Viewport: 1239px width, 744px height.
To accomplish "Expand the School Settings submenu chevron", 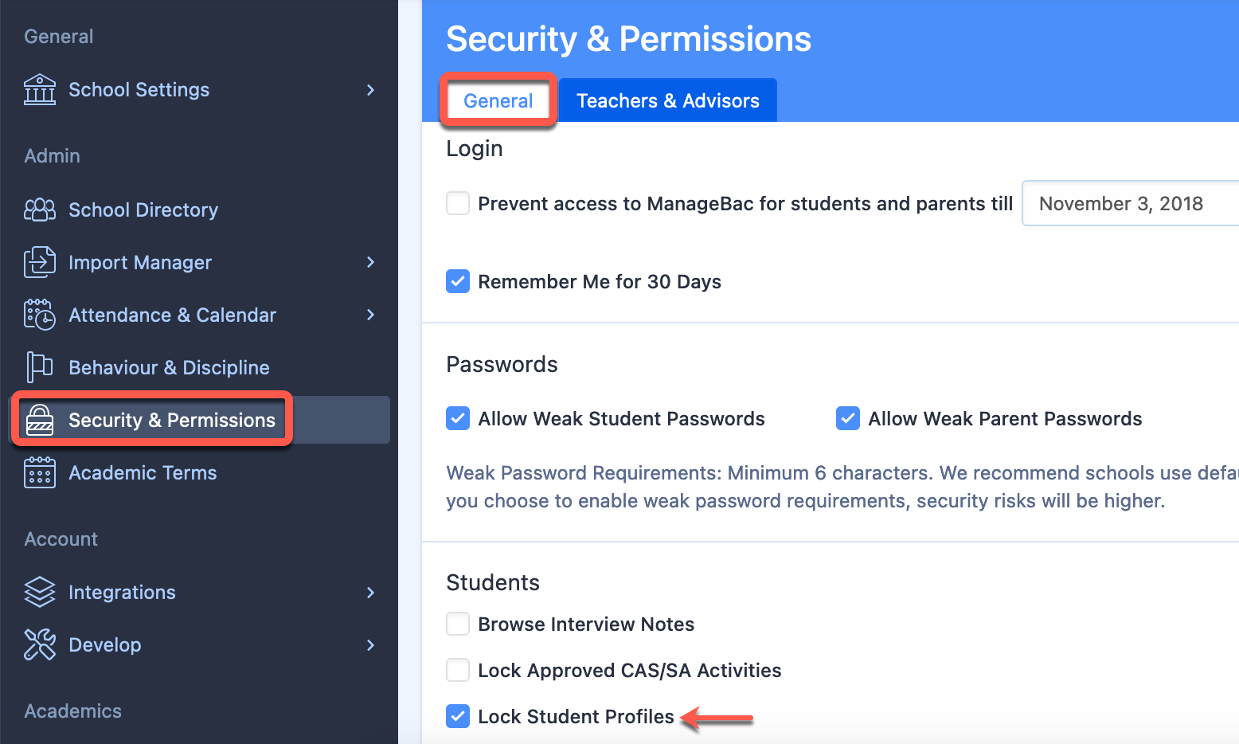I will click(x=370, y=90).
